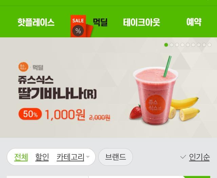Open the 딸기바나나(R) deal title
The image size is (217, 178).
click(x=57, y=93)
